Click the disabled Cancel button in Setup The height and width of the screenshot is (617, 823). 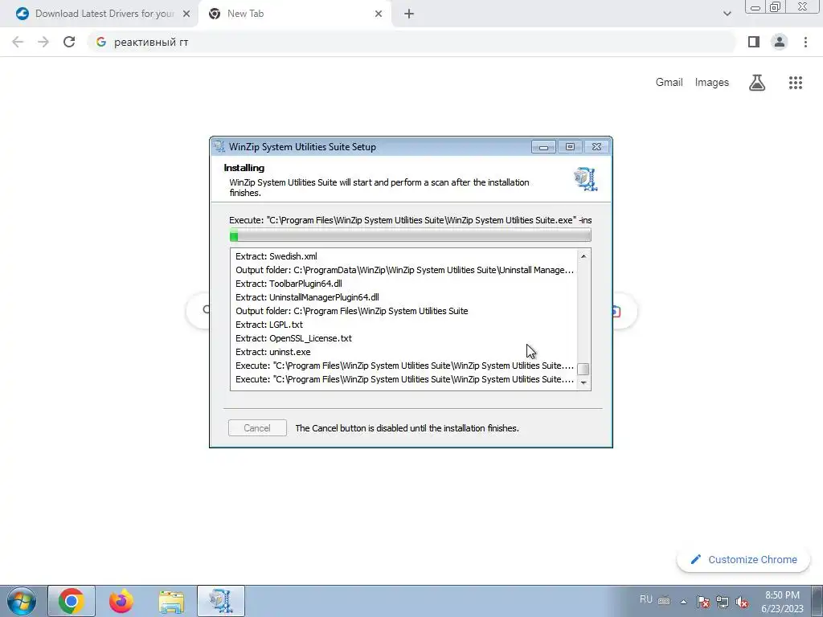tap(257, 428)
